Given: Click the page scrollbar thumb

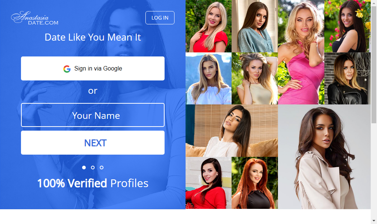Looking at the screenshot, I should click(374, 65).
